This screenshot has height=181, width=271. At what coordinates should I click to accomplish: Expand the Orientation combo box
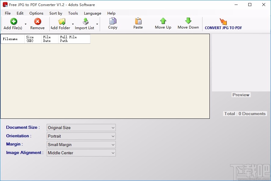(113, 136)
